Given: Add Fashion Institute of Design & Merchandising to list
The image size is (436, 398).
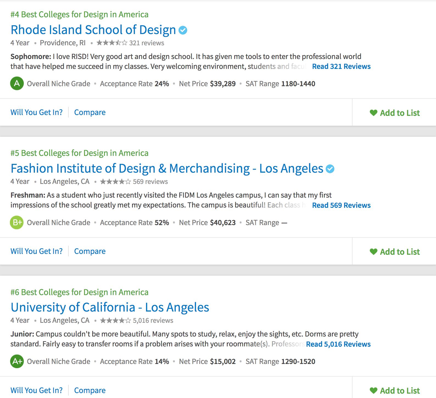Looking at the screenshot, I should point(395,252).
